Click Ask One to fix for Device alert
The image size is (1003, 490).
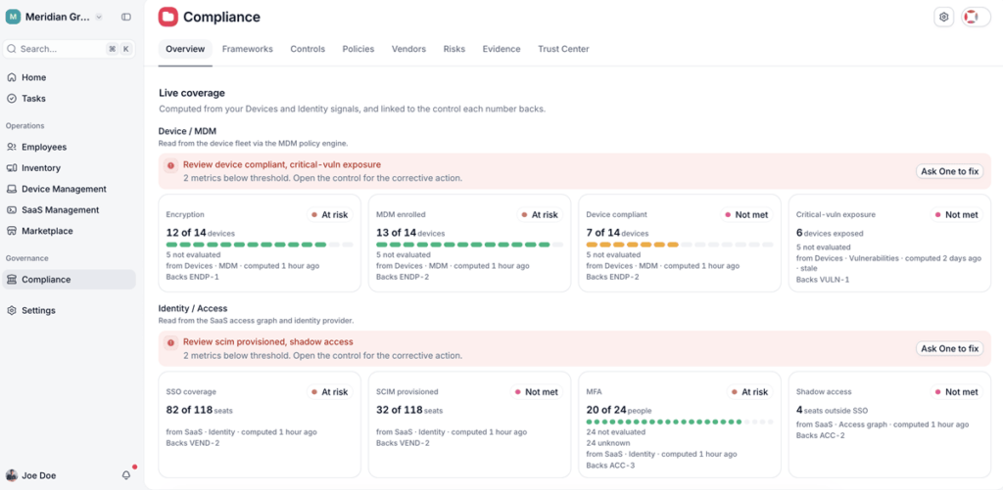point(949,171)
